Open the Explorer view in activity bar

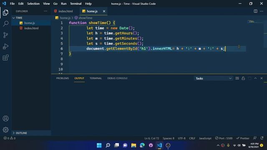click(5, 12)
